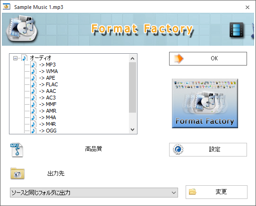Screen dimensions: 256x206
Task: Select the -> AC3 format
Action: coord(48,98)
